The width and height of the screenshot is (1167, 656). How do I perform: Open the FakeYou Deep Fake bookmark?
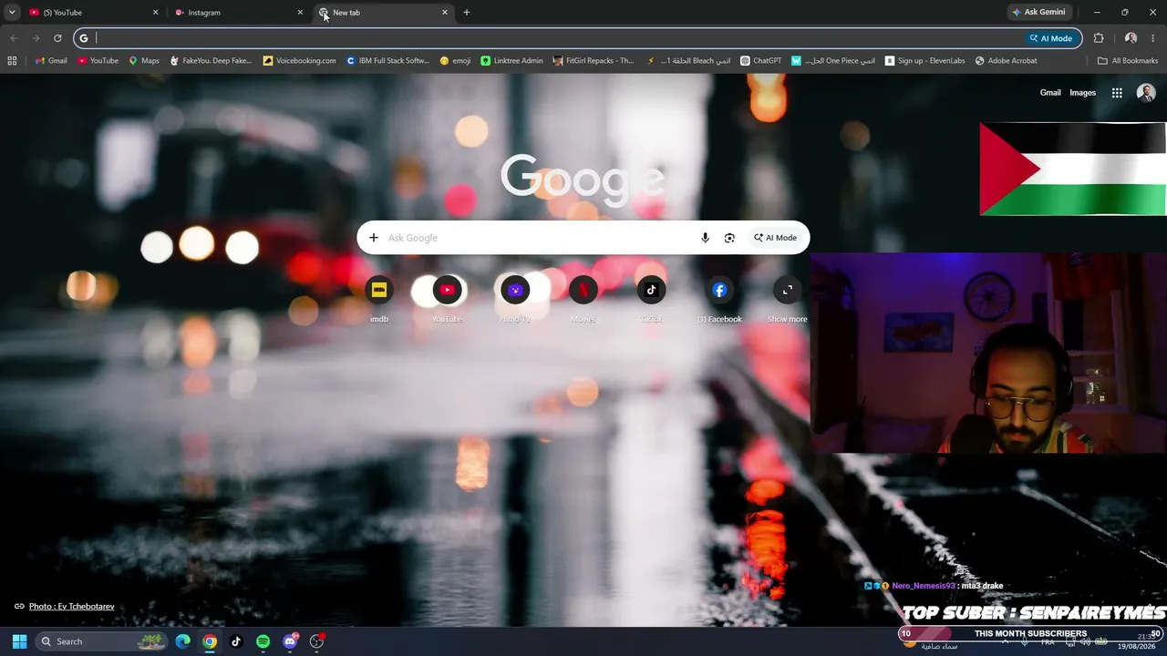pos(211,61)
